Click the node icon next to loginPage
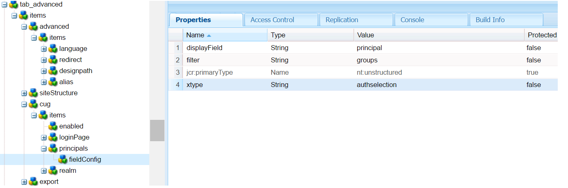 click(x=53, y=137)
